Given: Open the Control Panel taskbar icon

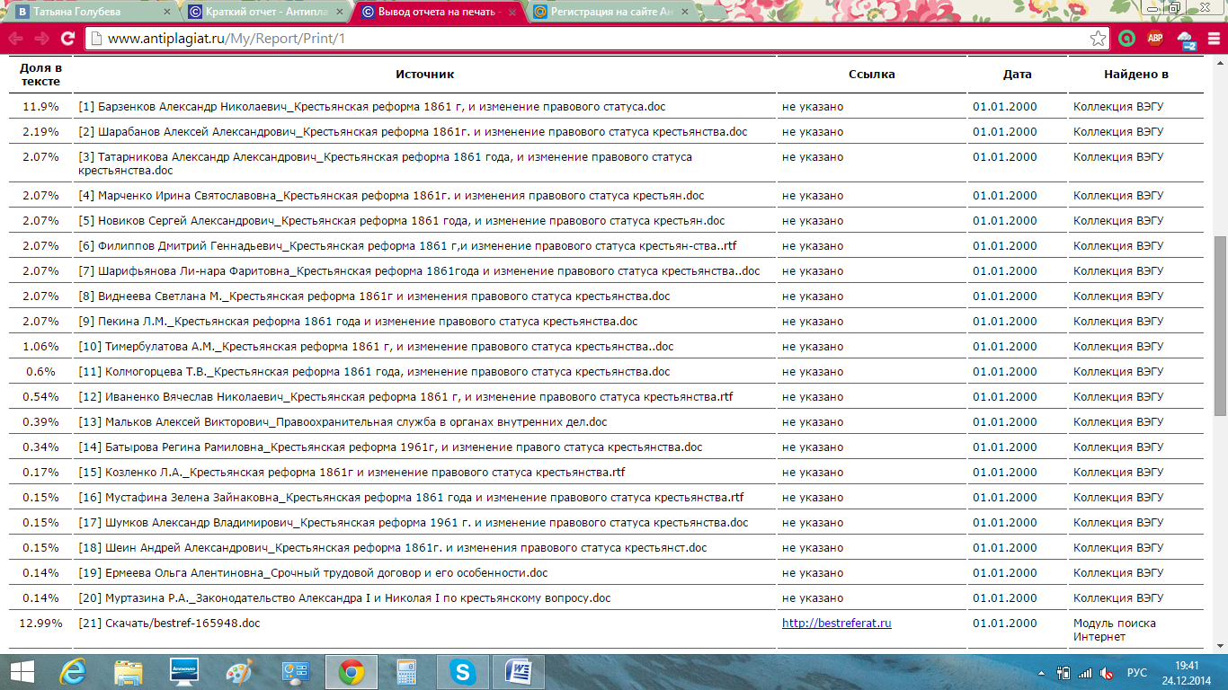Looking at the screenshot, I should (295, 672).
